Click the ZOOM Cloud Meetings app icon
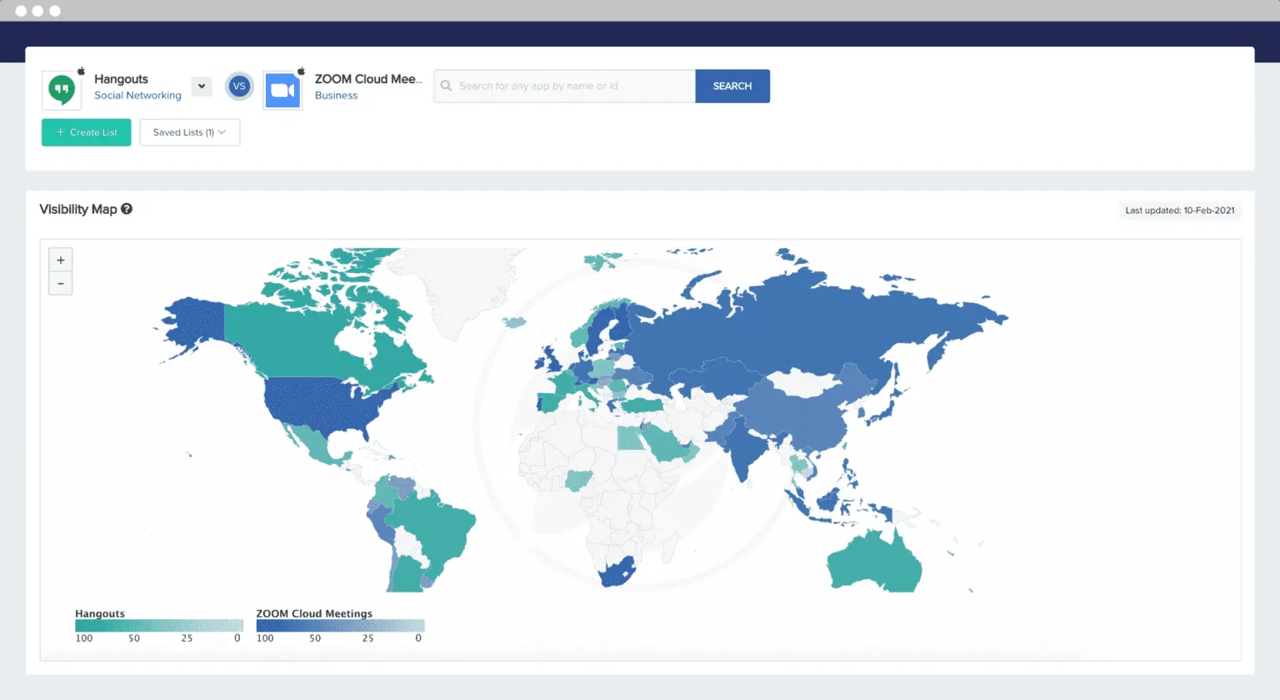The image size is (1280, 700). tap(282, 90)
